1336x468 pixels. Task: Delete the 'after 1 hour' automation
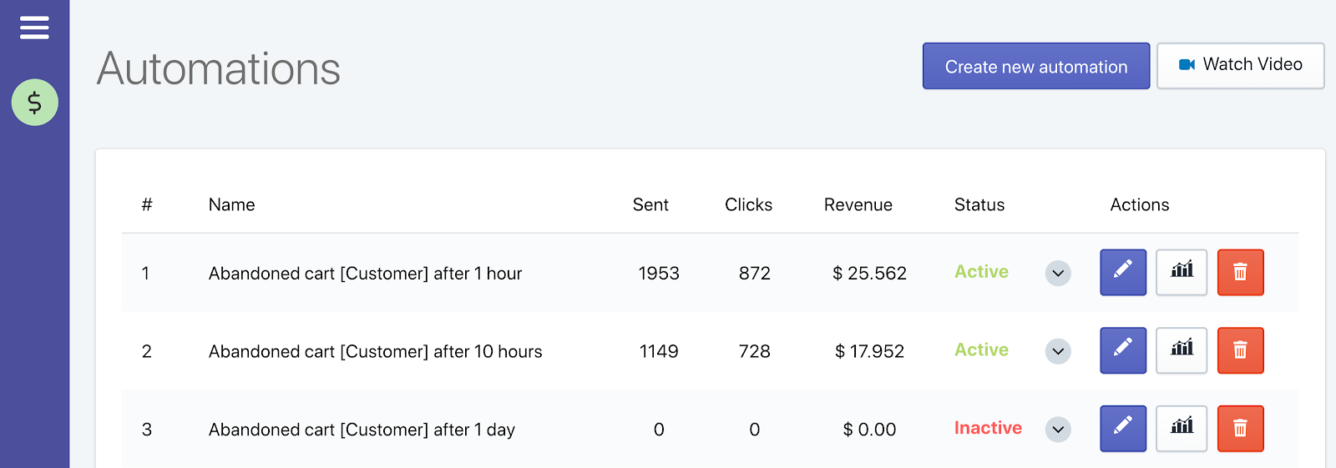click(x=1240, y=273)
